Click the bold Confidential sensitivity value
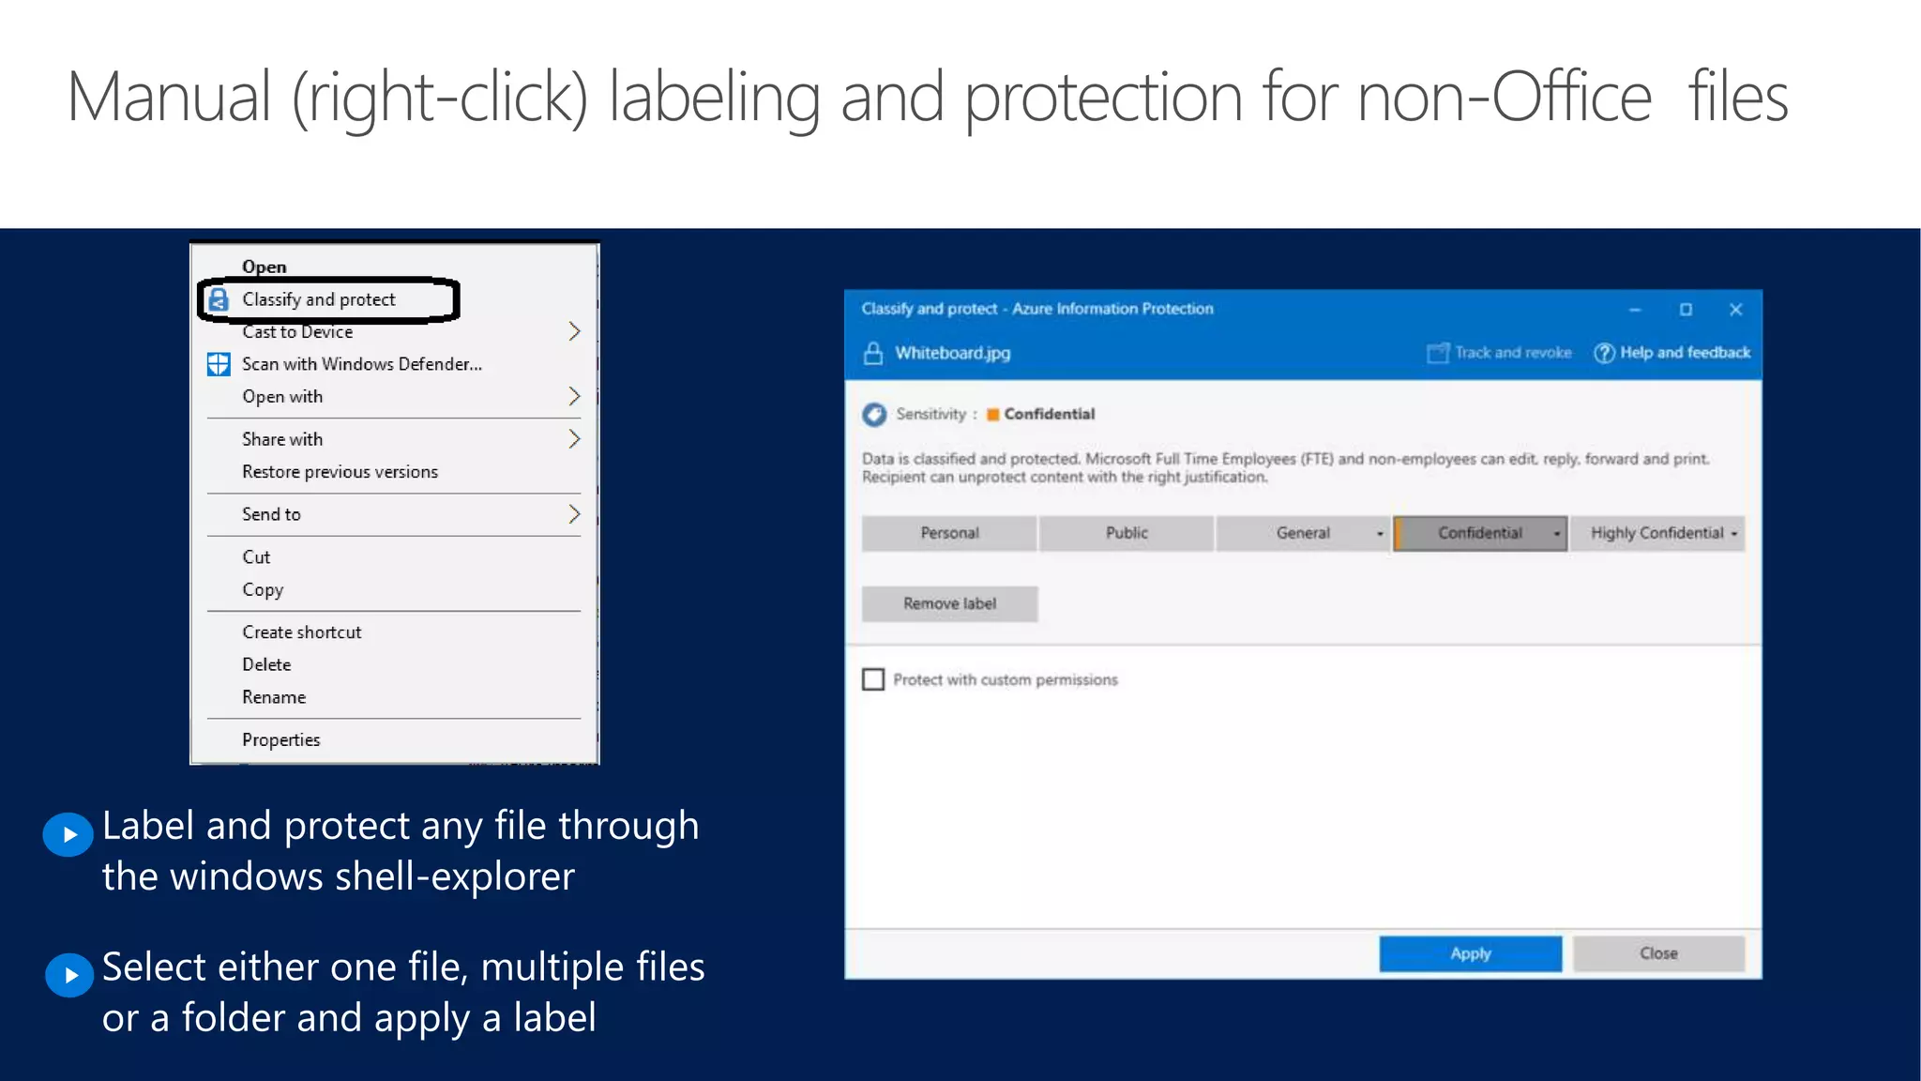 click(1049, 414)
